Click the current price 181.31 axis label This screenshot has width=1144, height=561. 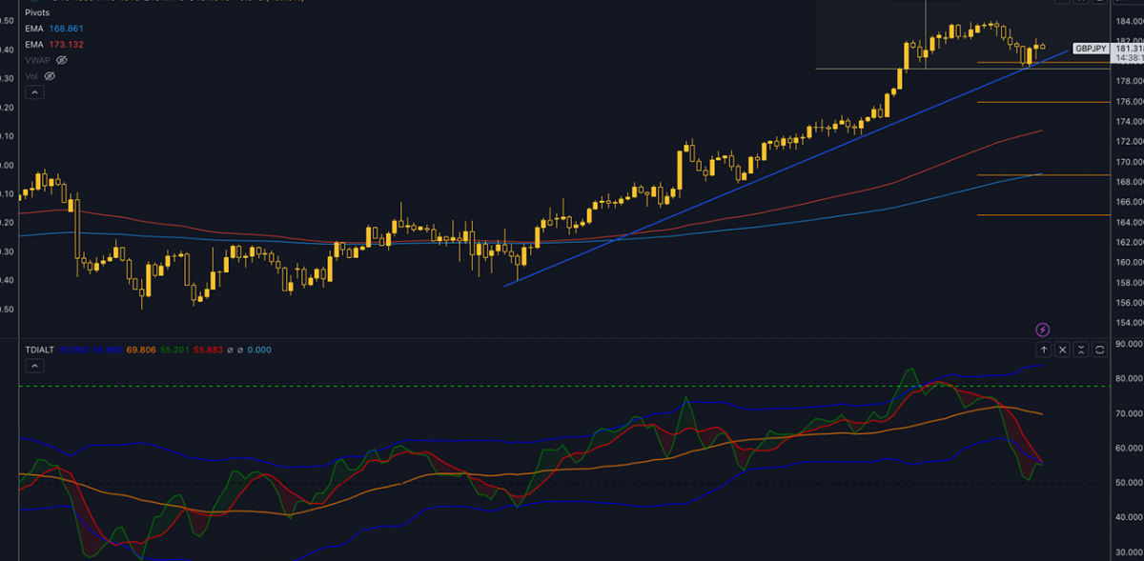(x=1128, y=48)
